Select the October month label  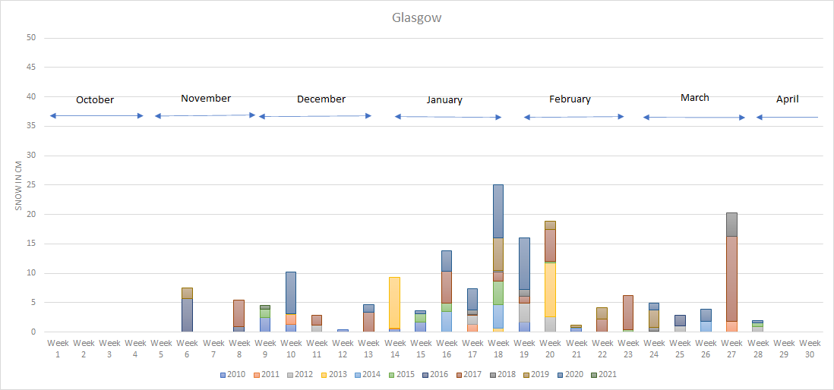pyautogui.click(x=95, y=99)
